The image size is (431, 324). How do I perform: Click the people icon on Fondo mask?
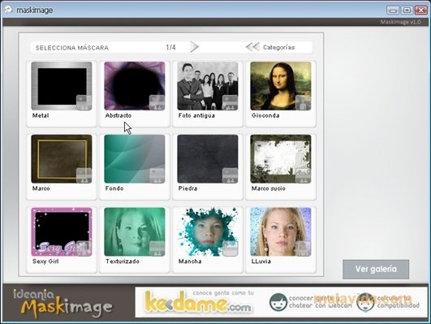click(x=157, y=175)
